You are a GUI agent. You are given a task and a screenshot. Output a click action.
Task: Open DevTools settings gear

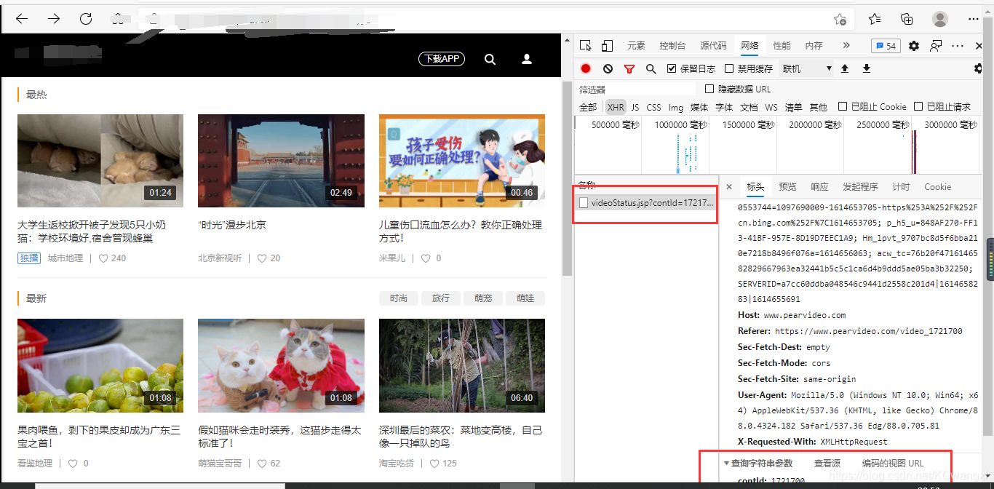(914, 46)
